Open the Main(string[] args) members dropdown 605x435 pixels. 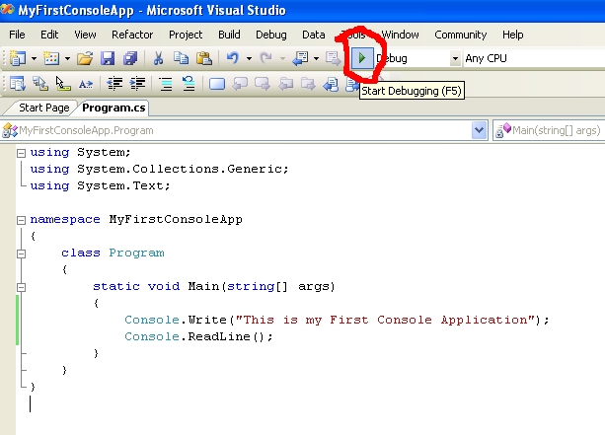pos(549,130)
